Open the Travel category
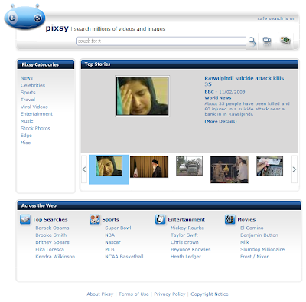This screenshot has width=306, height=302. pos(28,100)
